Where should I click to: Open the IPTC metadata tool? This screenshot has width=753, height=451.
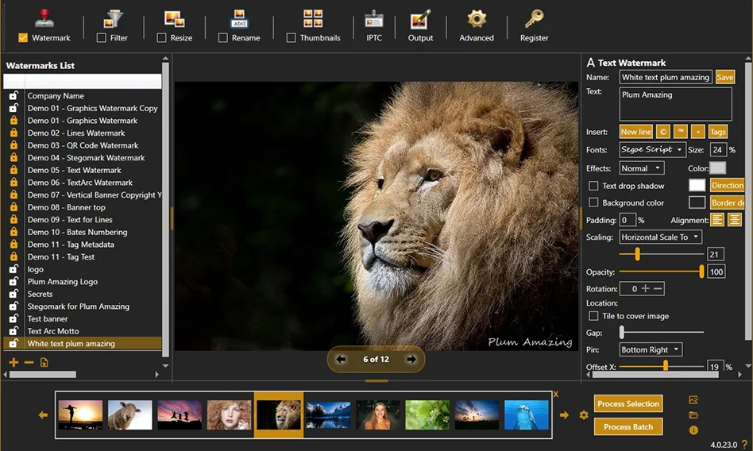tap(374, 25)
